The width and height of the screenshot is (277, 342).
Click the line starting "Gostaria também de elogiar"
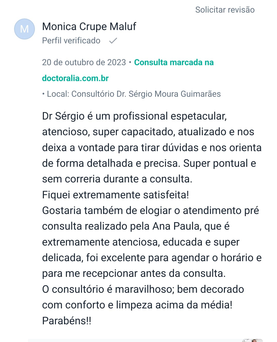click(150, 210)
